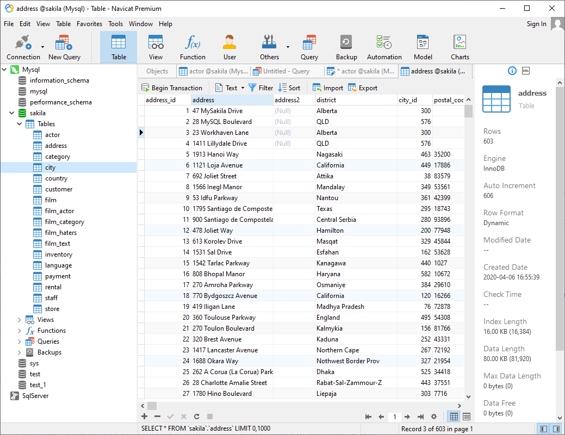The image size is (565, 435).
Task: Open the Query toolbar button
Action: pos(309,47)
